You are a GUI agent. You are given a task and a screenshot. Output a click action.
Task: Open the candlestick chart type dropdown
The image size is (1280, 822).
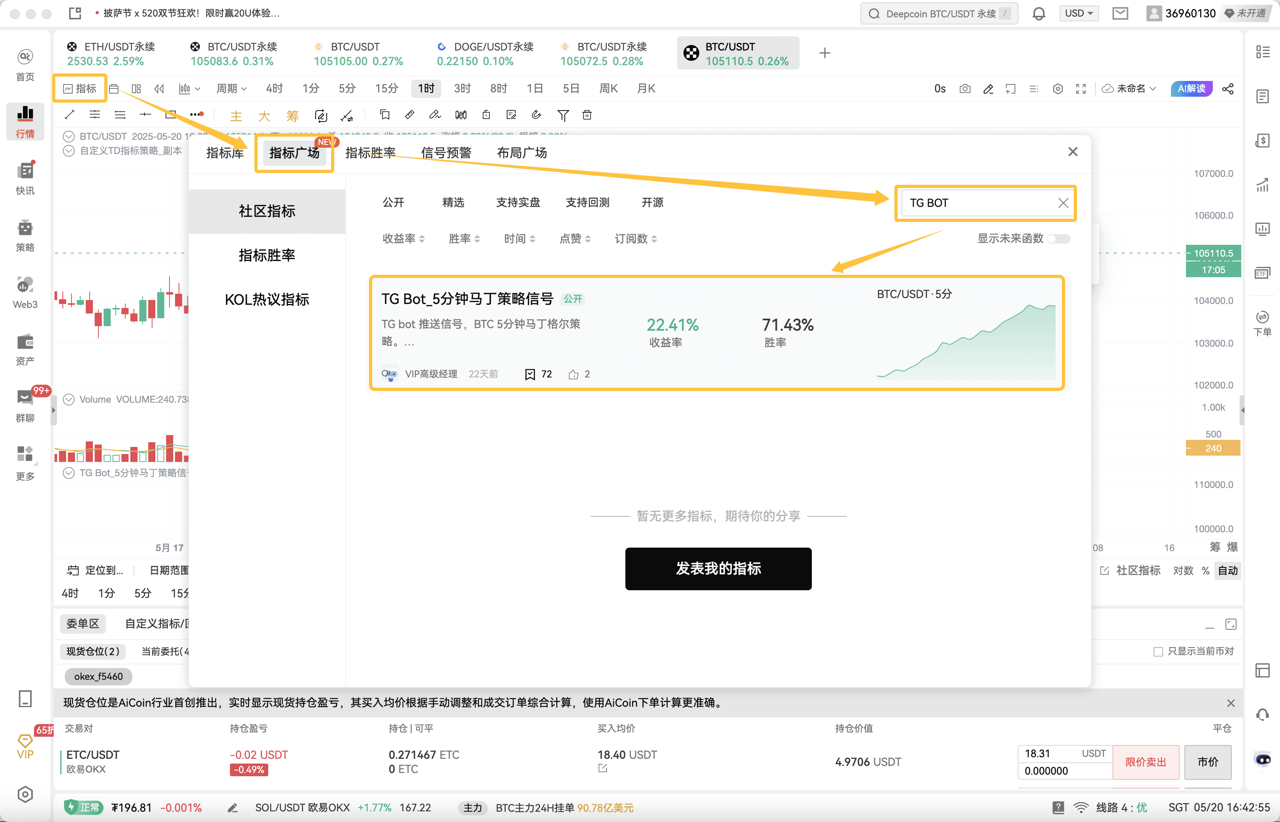[x=190, y=88]
